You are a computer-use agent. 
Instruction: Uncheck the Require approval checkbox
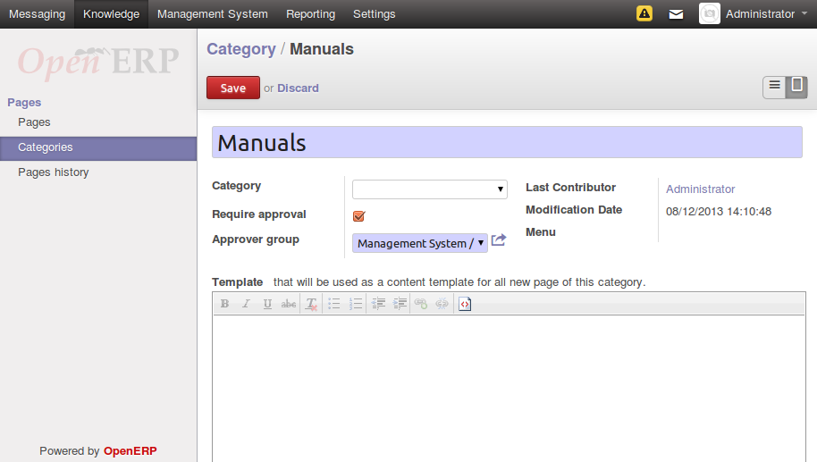(x=359, y=215)
